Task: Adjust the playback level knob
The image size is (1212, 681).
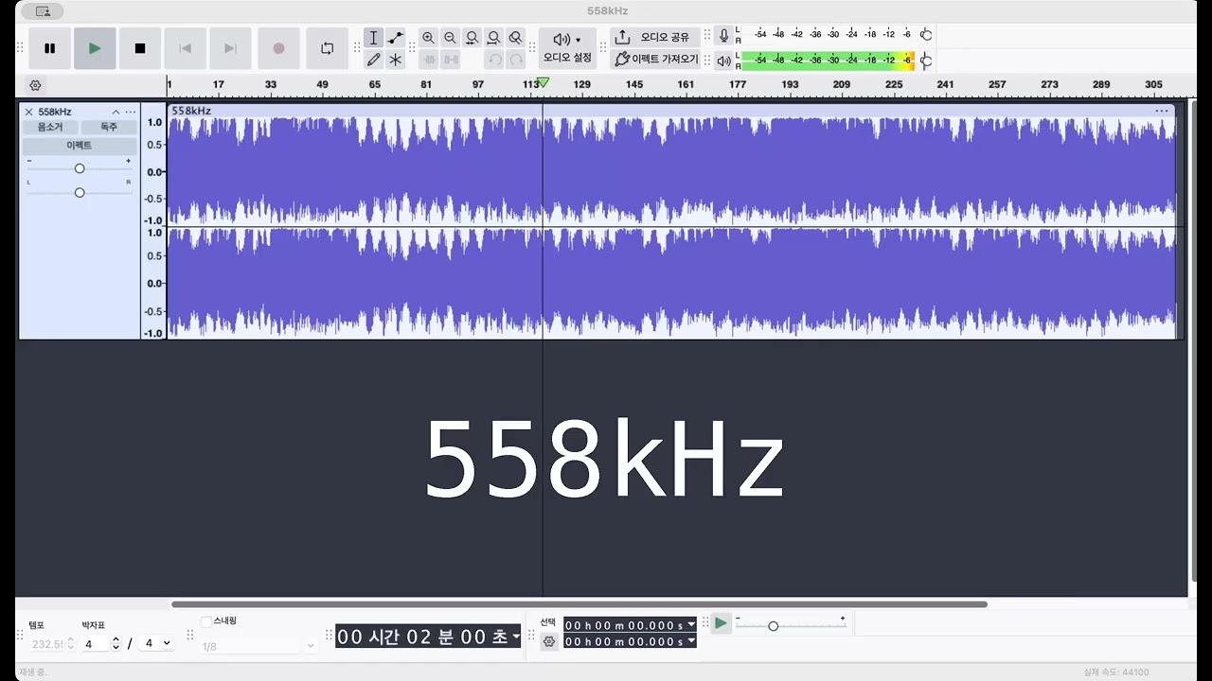Action: pos(926,61)
